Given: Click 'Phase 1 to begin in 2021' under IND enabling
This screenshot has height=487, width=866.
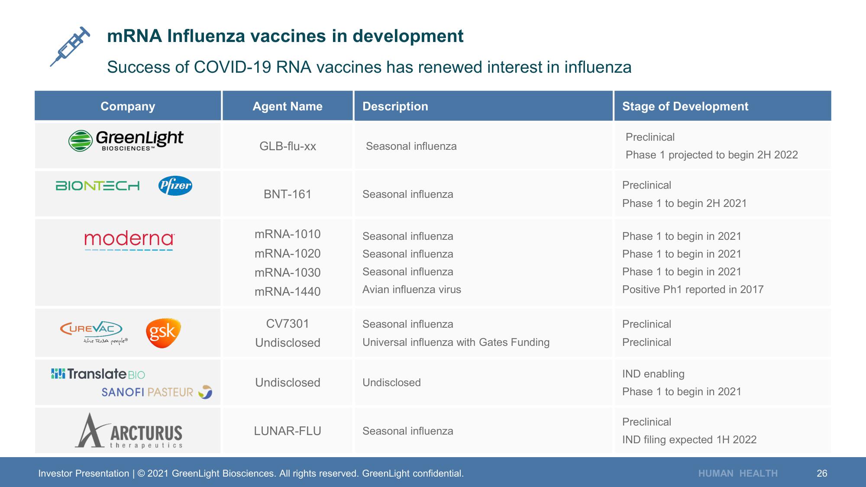Looking at the screenshot, I should tap(682, 392).
